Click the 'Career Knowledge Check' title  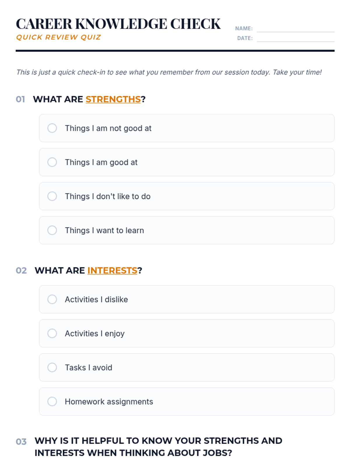coord(118,24)
